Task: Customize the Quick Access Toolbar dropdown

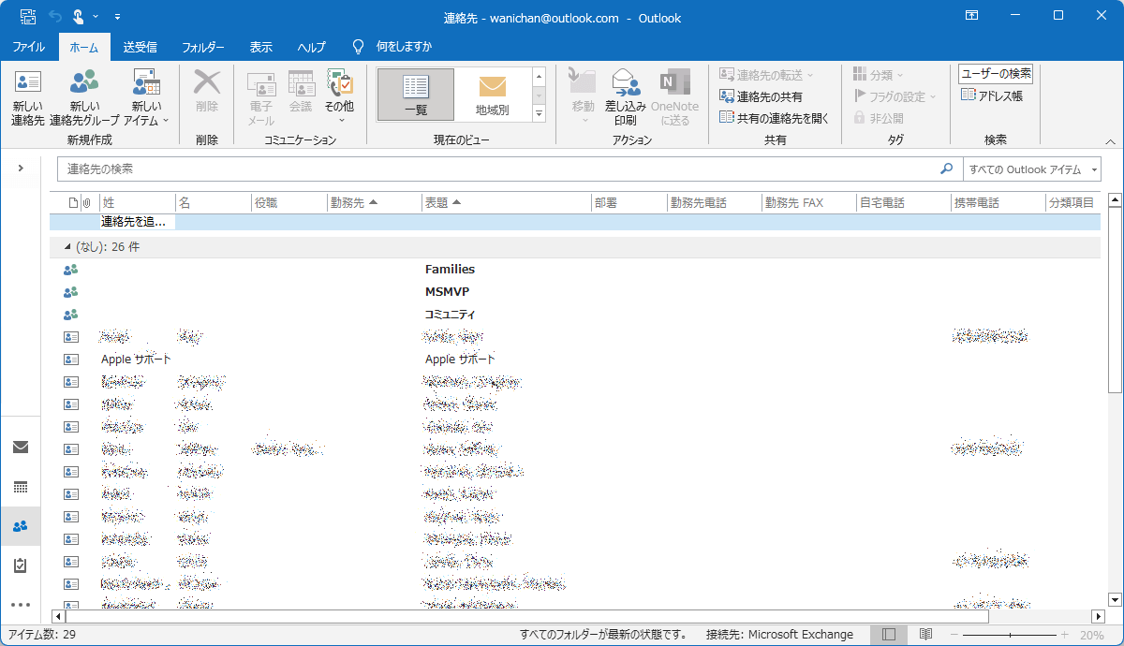Action: [117, 17]
